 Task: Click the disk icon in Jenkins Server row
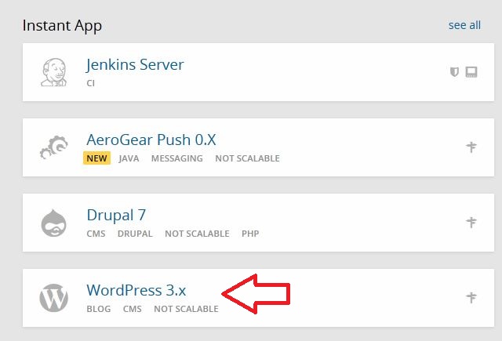click(471, 72)
